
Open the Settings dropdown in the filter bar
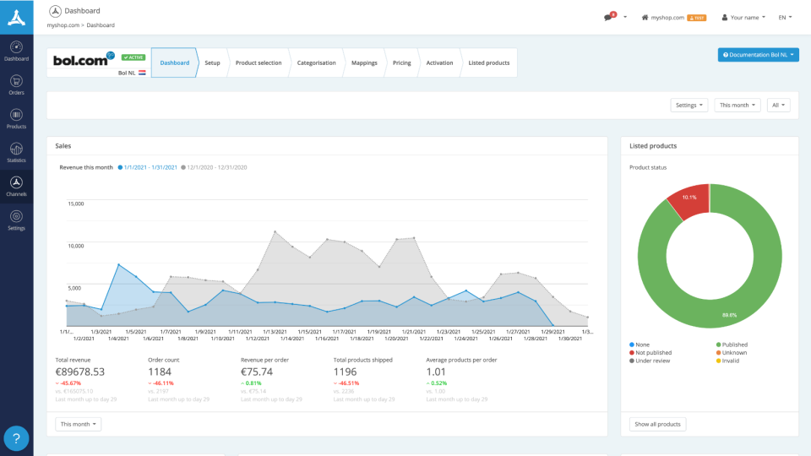point(689,105)
